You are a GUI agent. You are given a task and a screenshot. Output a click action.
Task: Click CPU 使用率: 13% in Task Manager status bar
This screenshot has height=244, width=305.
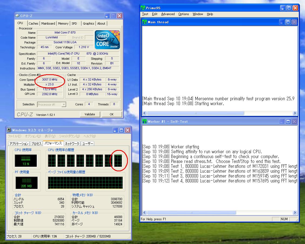45,236
